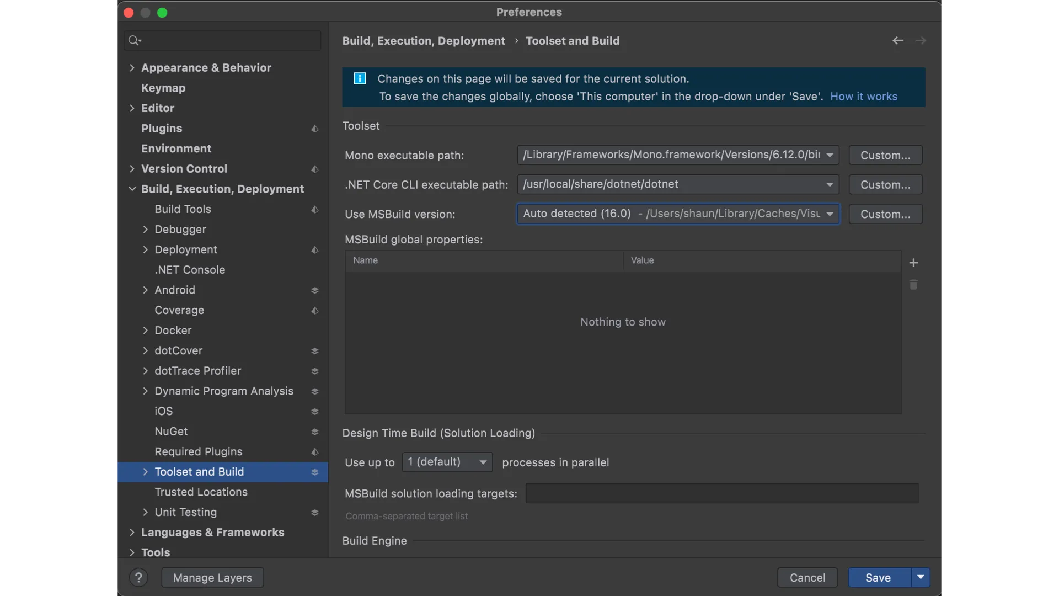
Task: Add a new MSBuild global property
Action: click(913, 263)
